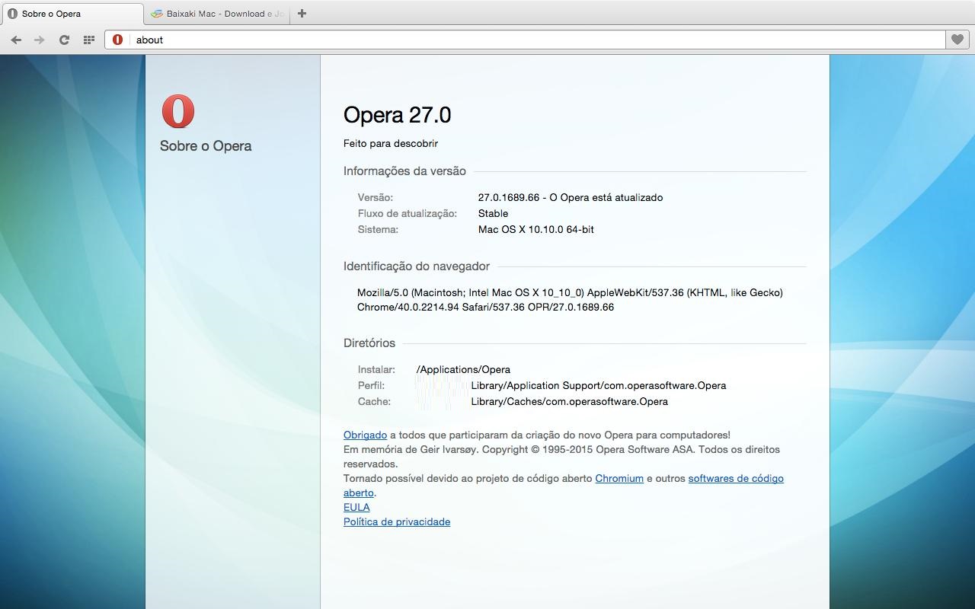
Task: Open the Chromium project link
Action: pyautogui.click(x=619, y=478)
